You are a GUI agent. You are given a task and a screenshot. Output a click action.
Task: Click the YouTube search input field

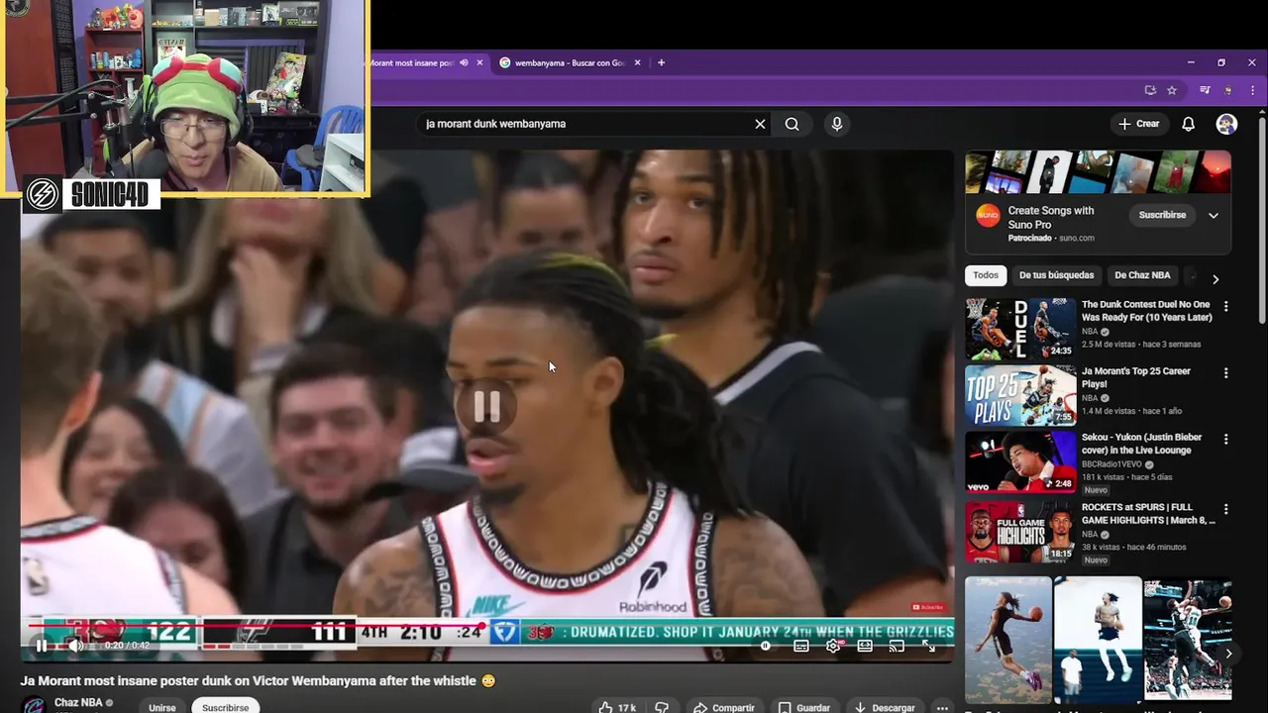pos(584,124)
